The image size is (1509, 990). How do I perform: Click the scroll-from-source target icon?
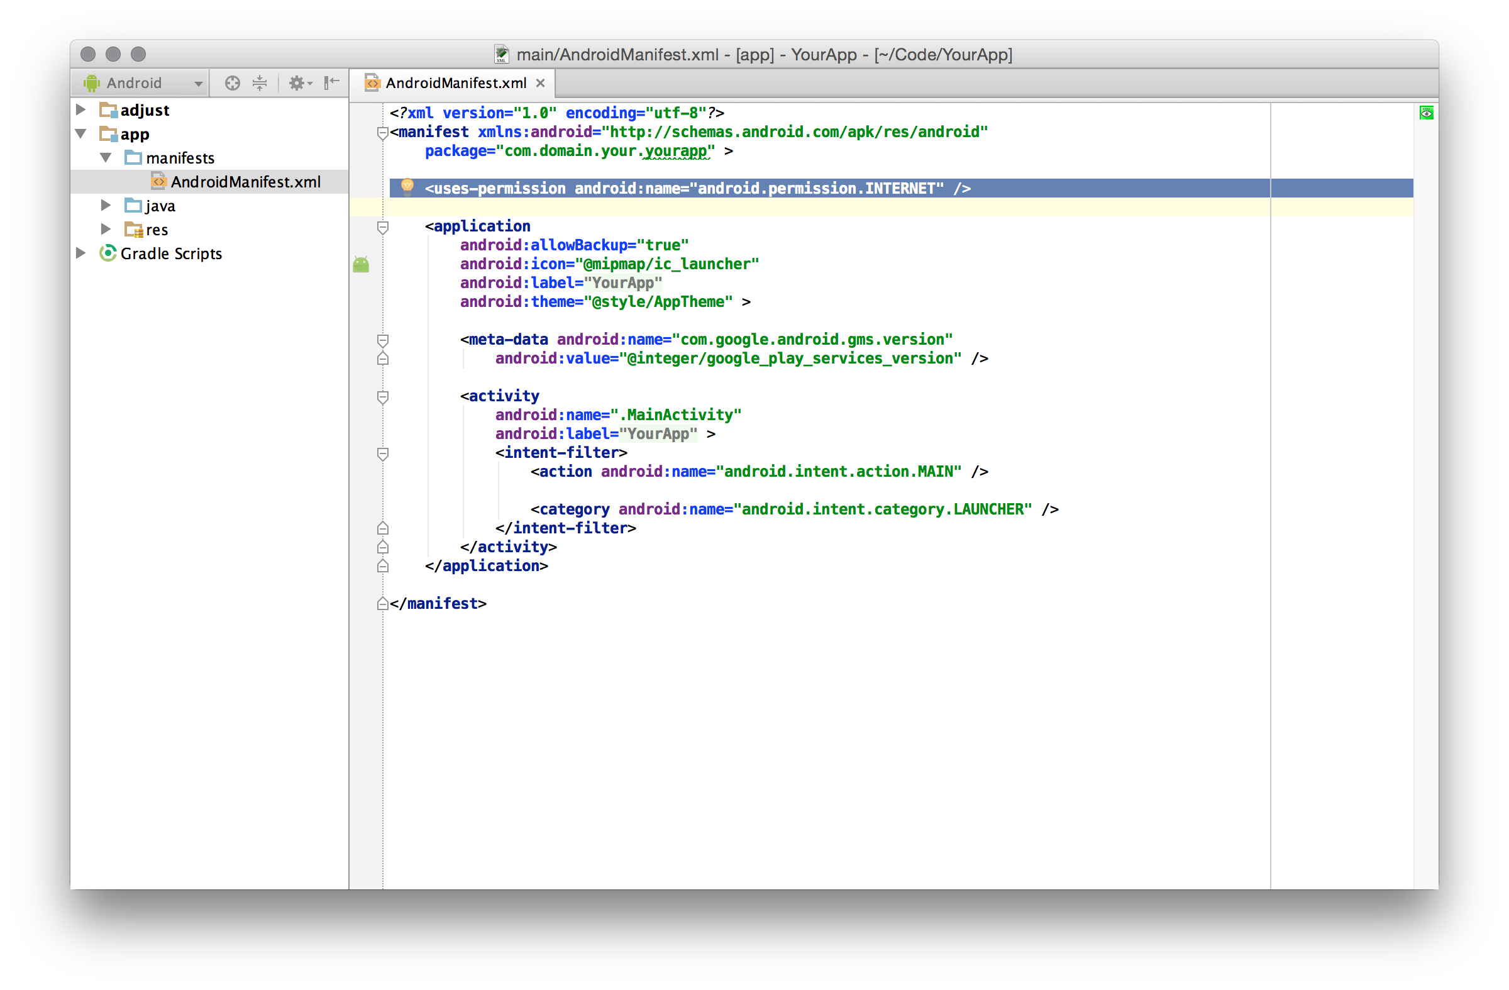click(232, 83)
